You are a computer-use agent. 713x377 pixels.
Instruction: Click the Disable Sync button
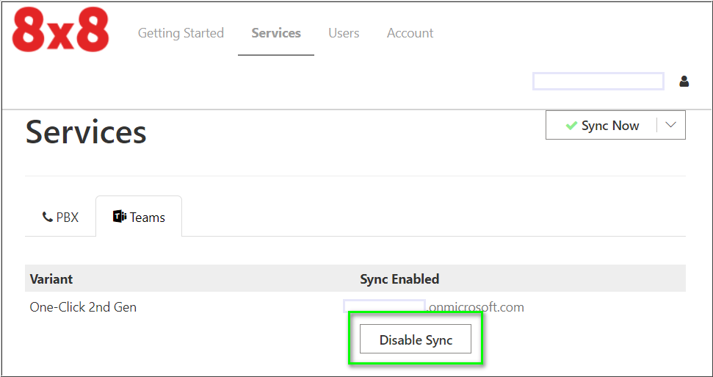416,340
